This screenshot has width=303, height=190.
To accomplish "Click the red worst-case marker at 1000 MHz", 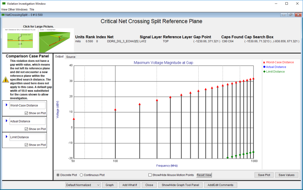I will [253, 78].
